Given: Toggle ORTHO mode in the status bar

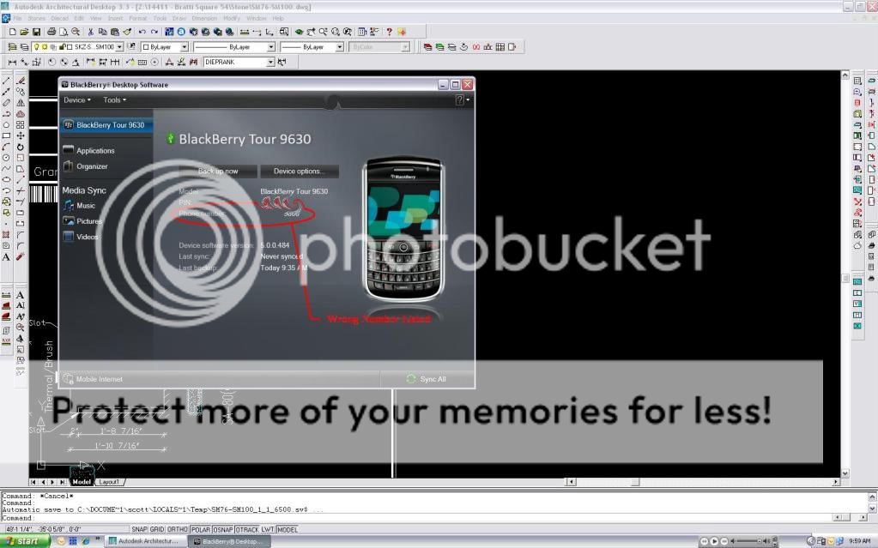Looking at the screenshot, I should point(177,529).
